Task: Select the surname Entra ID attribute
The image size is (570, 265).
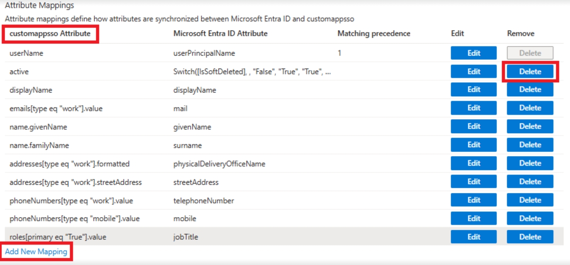Action: coord(188,145)
